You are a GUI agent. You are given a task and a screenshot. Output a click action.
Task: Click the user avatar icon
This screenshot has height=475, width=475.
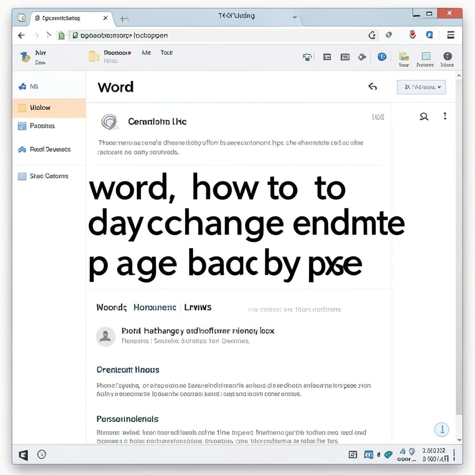105,336
